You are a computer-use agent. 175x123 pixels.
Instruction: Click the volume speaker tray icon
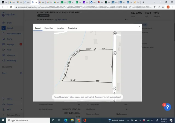coord(152,120)
